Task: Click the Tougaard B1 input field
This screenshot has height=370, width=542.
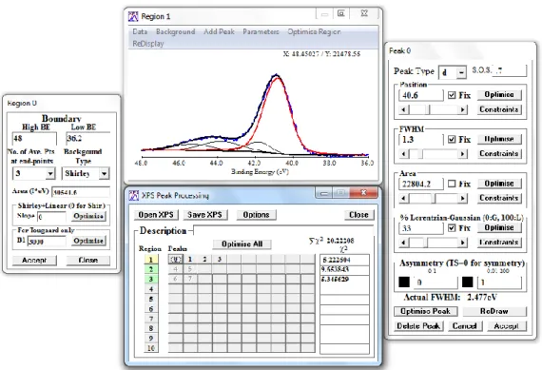Action: click(47, 241)
